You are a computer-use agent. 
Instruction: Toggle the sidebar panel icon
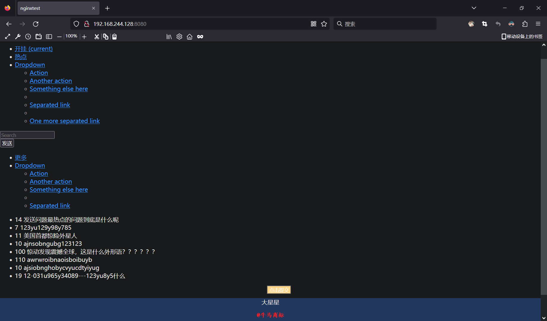pos(49,37)
